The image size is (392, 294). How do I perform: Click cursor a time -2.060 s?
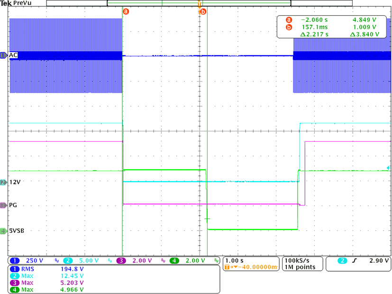314,20
